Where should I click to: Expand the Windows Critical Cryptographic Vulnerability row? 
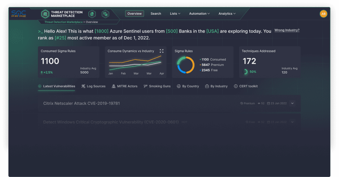click(292, 122)
